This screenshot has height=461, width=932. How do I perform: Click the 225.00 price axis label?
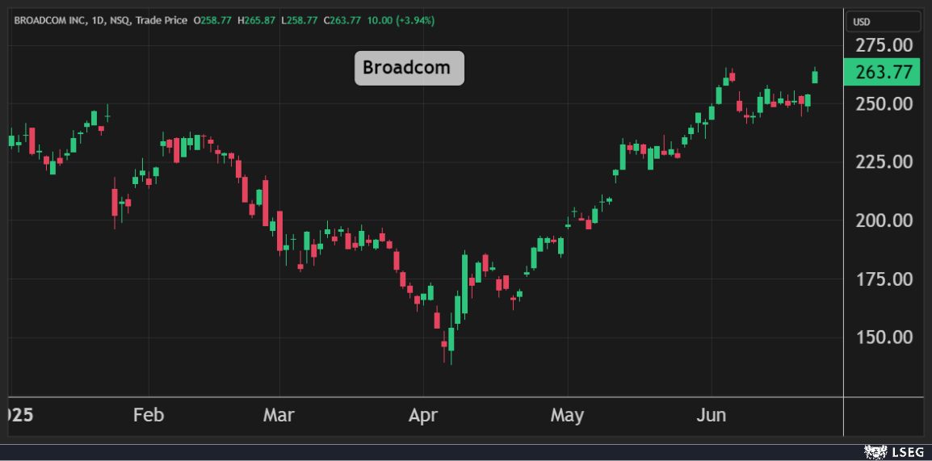point(884,162)
